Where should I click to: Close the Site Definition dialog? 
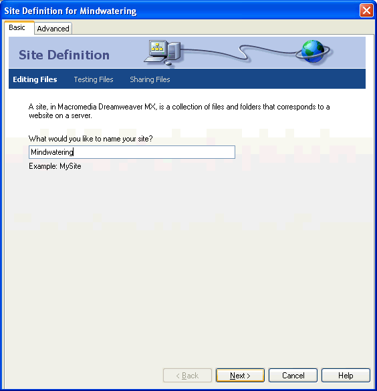pyautogui.click(x=366, y=11)
